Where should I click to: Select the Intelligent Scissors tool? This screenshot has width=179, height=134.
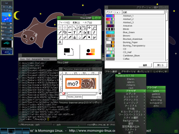point(84,28)
